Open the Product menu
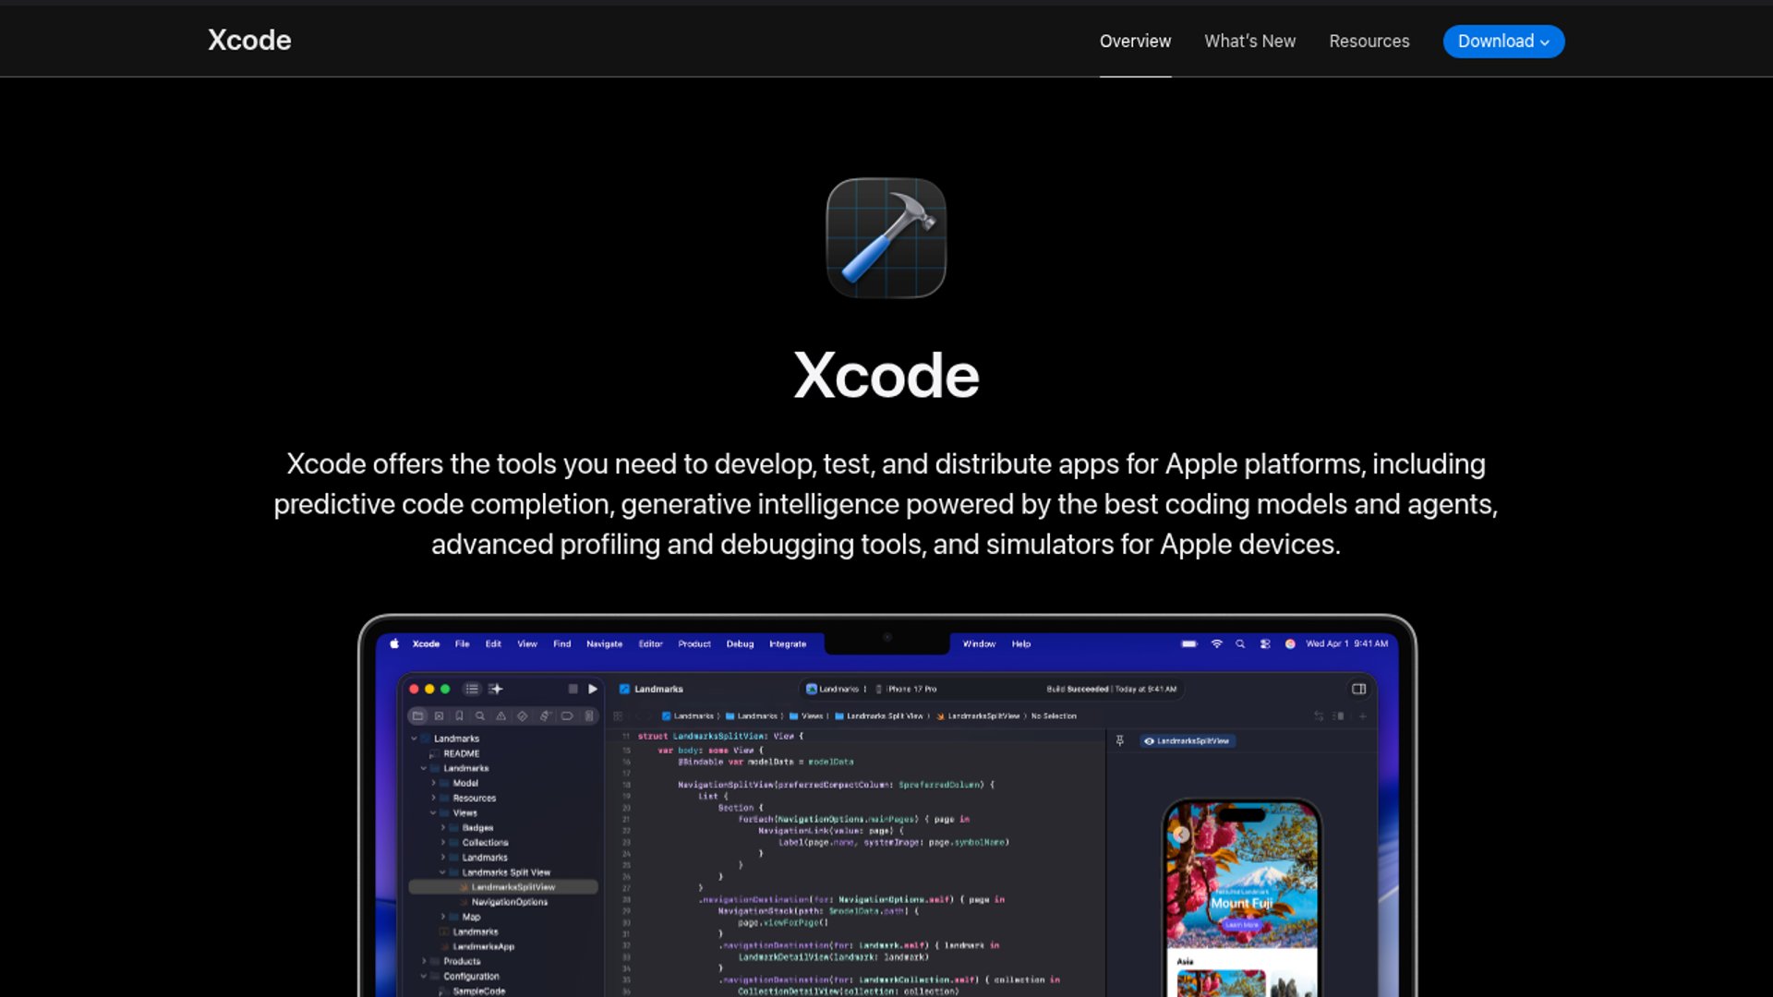Image resolution: width=1773 pixels, height=997 pixels. pos(694,643)
